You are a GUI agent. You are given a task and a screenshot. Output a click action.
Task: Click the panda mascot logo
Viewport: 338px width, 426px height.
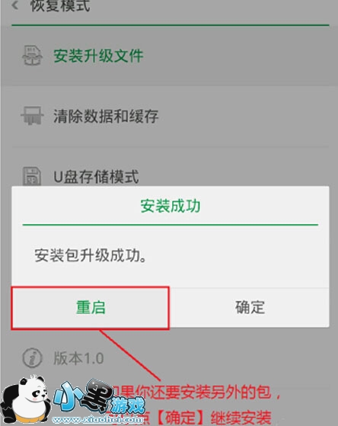[26, 400]
